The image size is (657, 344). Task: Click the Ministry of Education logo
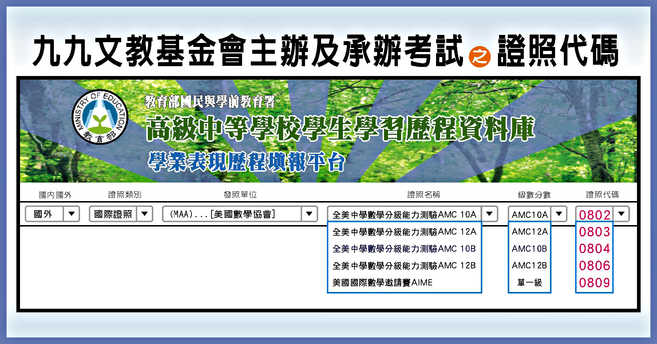[x=100, y=117]
